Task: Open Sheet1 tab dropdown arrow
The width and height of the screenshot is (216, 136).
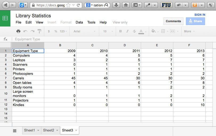Action: tap(38, 130)
